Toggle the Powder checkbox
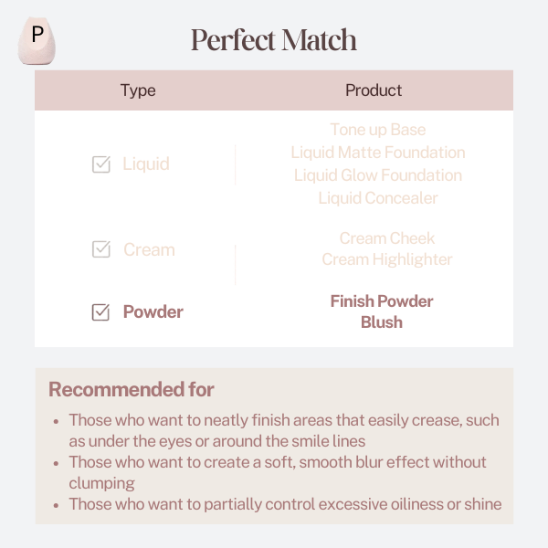 [x=100, y=311]
